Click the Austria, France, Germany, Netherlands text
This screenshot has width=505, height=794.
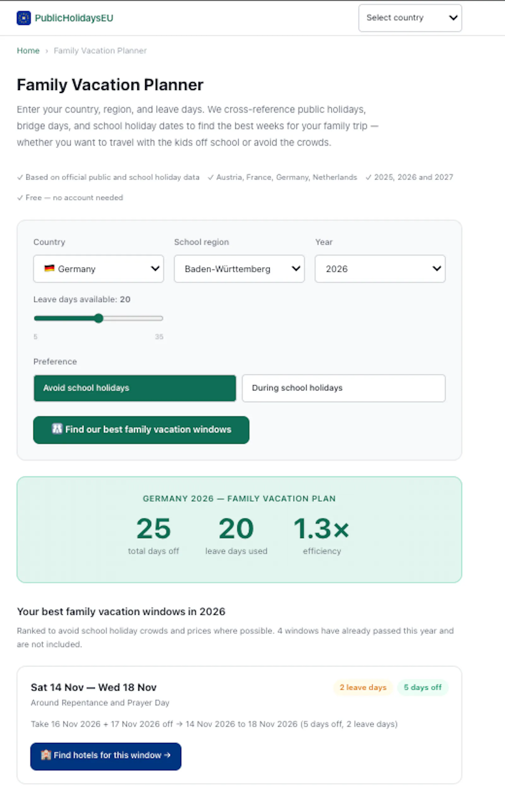tap(287, 177)
